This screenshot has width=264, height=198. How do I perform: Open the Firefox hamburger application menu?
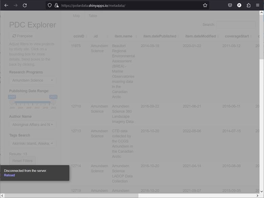[x=258, y=5]
